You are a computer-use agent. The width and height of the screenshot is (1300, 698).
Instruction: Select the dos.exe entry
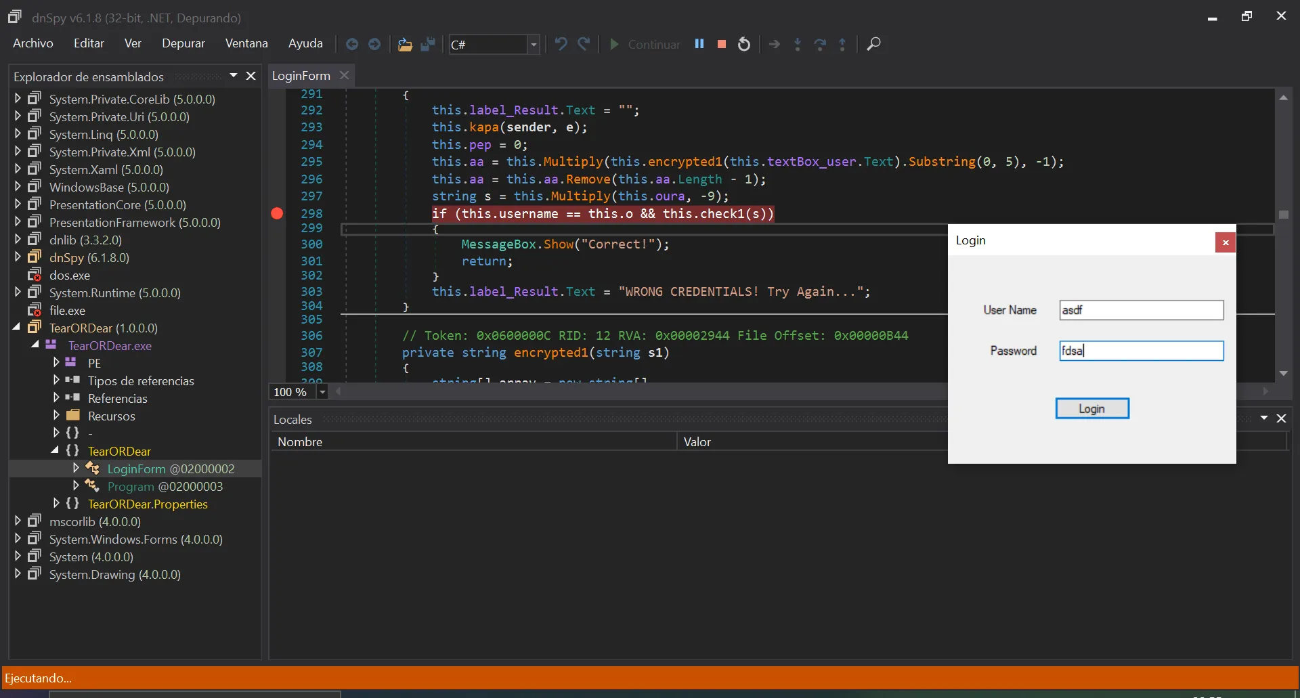point(69,276)
